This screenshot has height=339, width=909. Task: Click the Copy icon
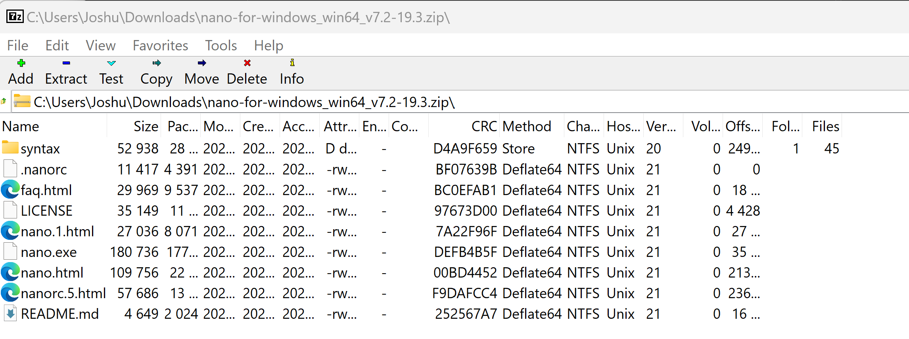coord(156,63)
